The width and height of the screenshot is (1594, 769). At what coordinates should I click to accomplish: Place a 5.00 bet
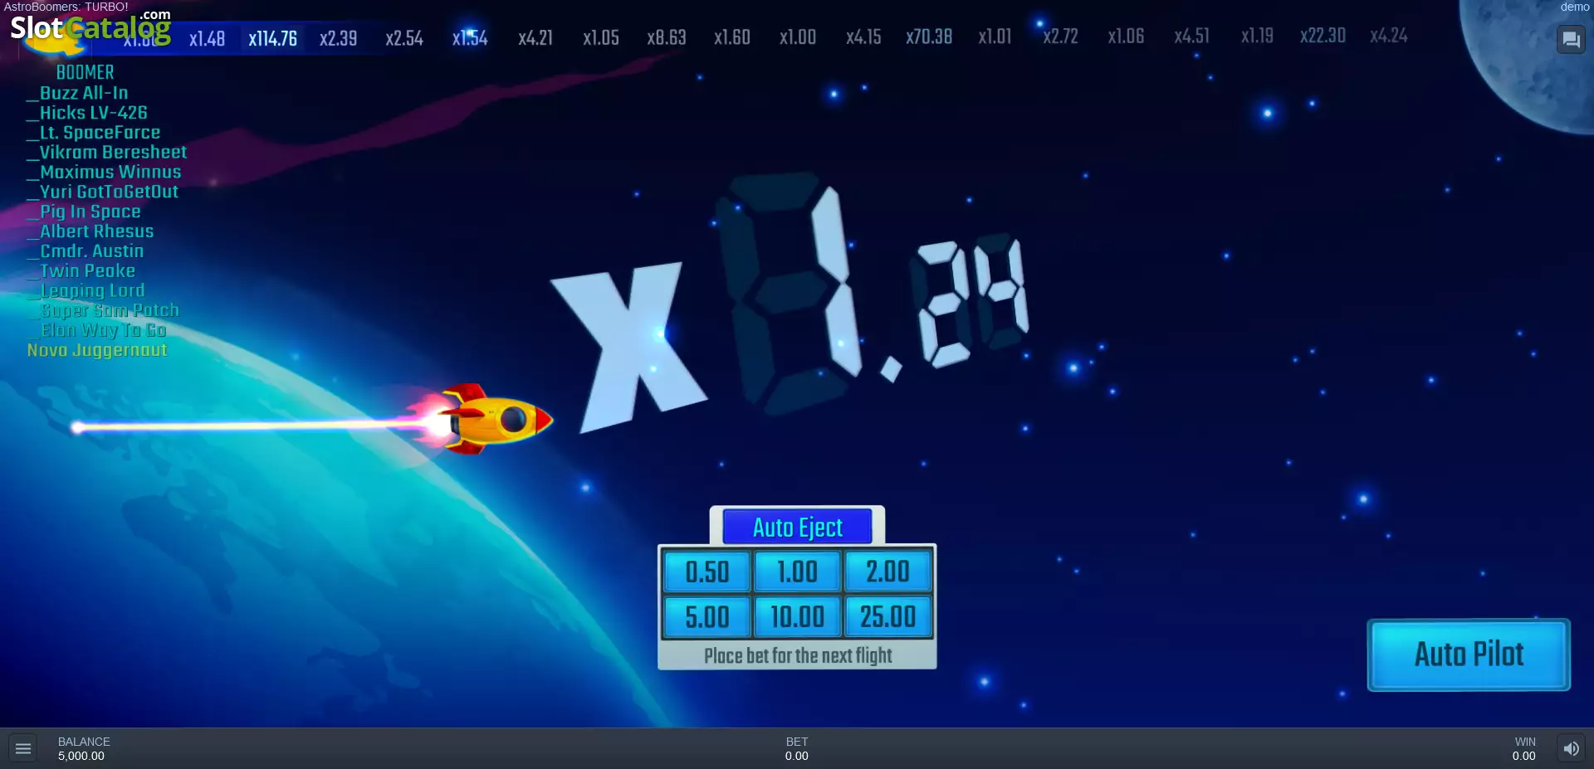pos(707,616)
